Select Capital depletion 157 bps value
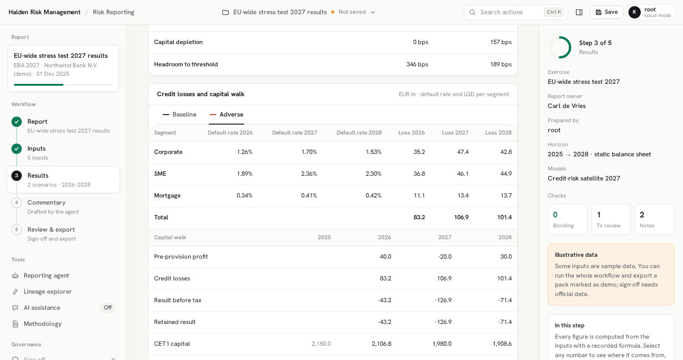Screen dimensions: 683x360 pos(501,42)
